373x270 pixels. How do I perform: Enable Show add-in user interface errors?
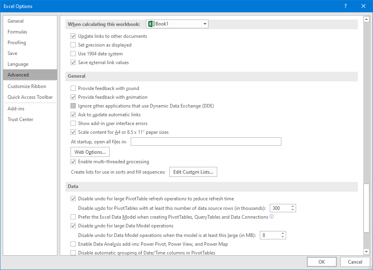tap(73, 123)
